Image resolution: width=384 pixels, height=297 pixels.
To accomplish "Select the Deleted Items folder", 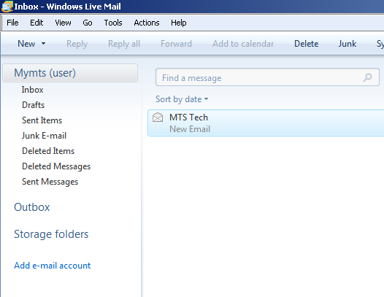I will pyautogui.click(x=48, y=151).
